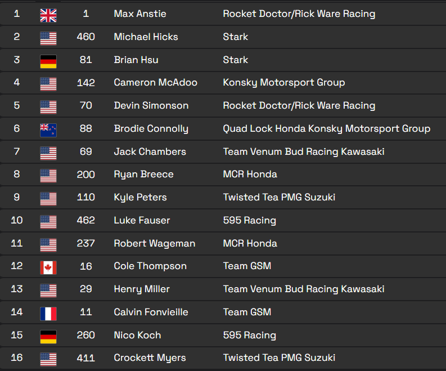
Task: Click the US flag beside Crockett Myers
Action: pos(48,360)
